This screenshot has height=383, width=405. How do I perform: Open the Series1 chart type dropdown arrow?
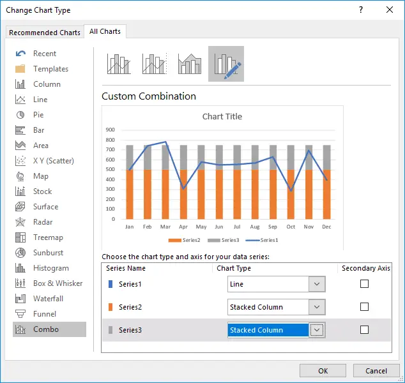point(317,284)
